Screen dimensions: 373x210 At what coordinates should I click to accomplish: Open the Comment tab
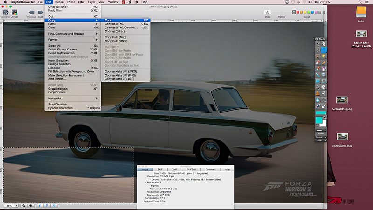click(210, 169)
